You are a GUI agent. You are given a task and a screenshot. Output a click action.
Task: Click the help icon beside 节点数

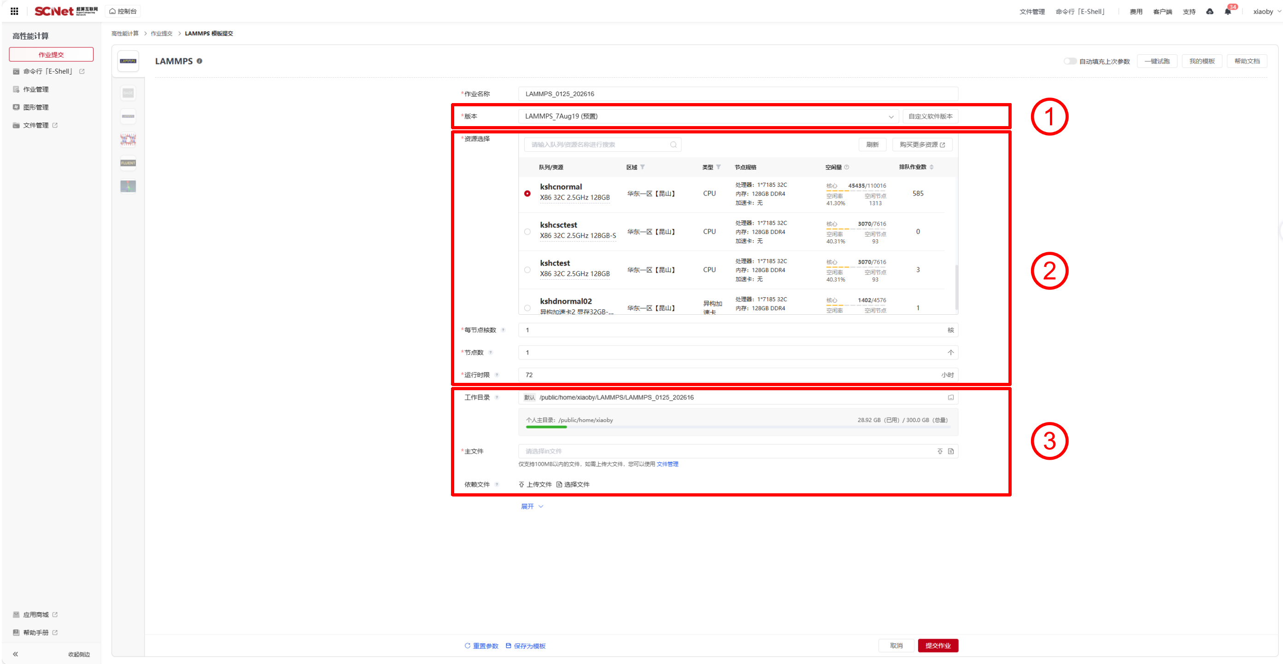(490, 352)
